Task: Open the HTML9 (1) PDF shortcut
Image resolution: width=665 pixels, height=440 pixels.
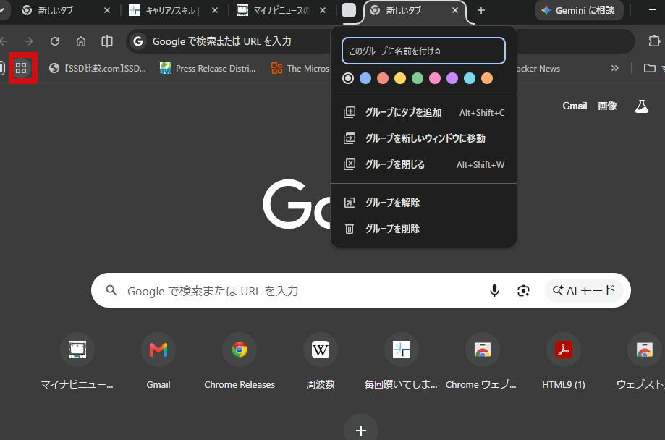Action: click(x=563, y=360)
